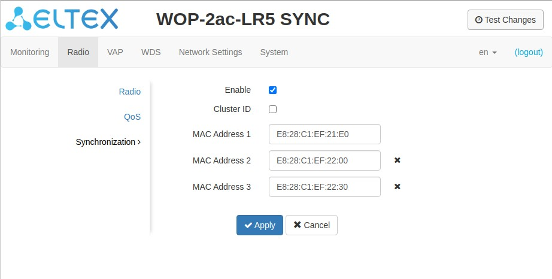Click into the MAC Address 1 field
Screen dimensions: 552x279
coord(324,134)
